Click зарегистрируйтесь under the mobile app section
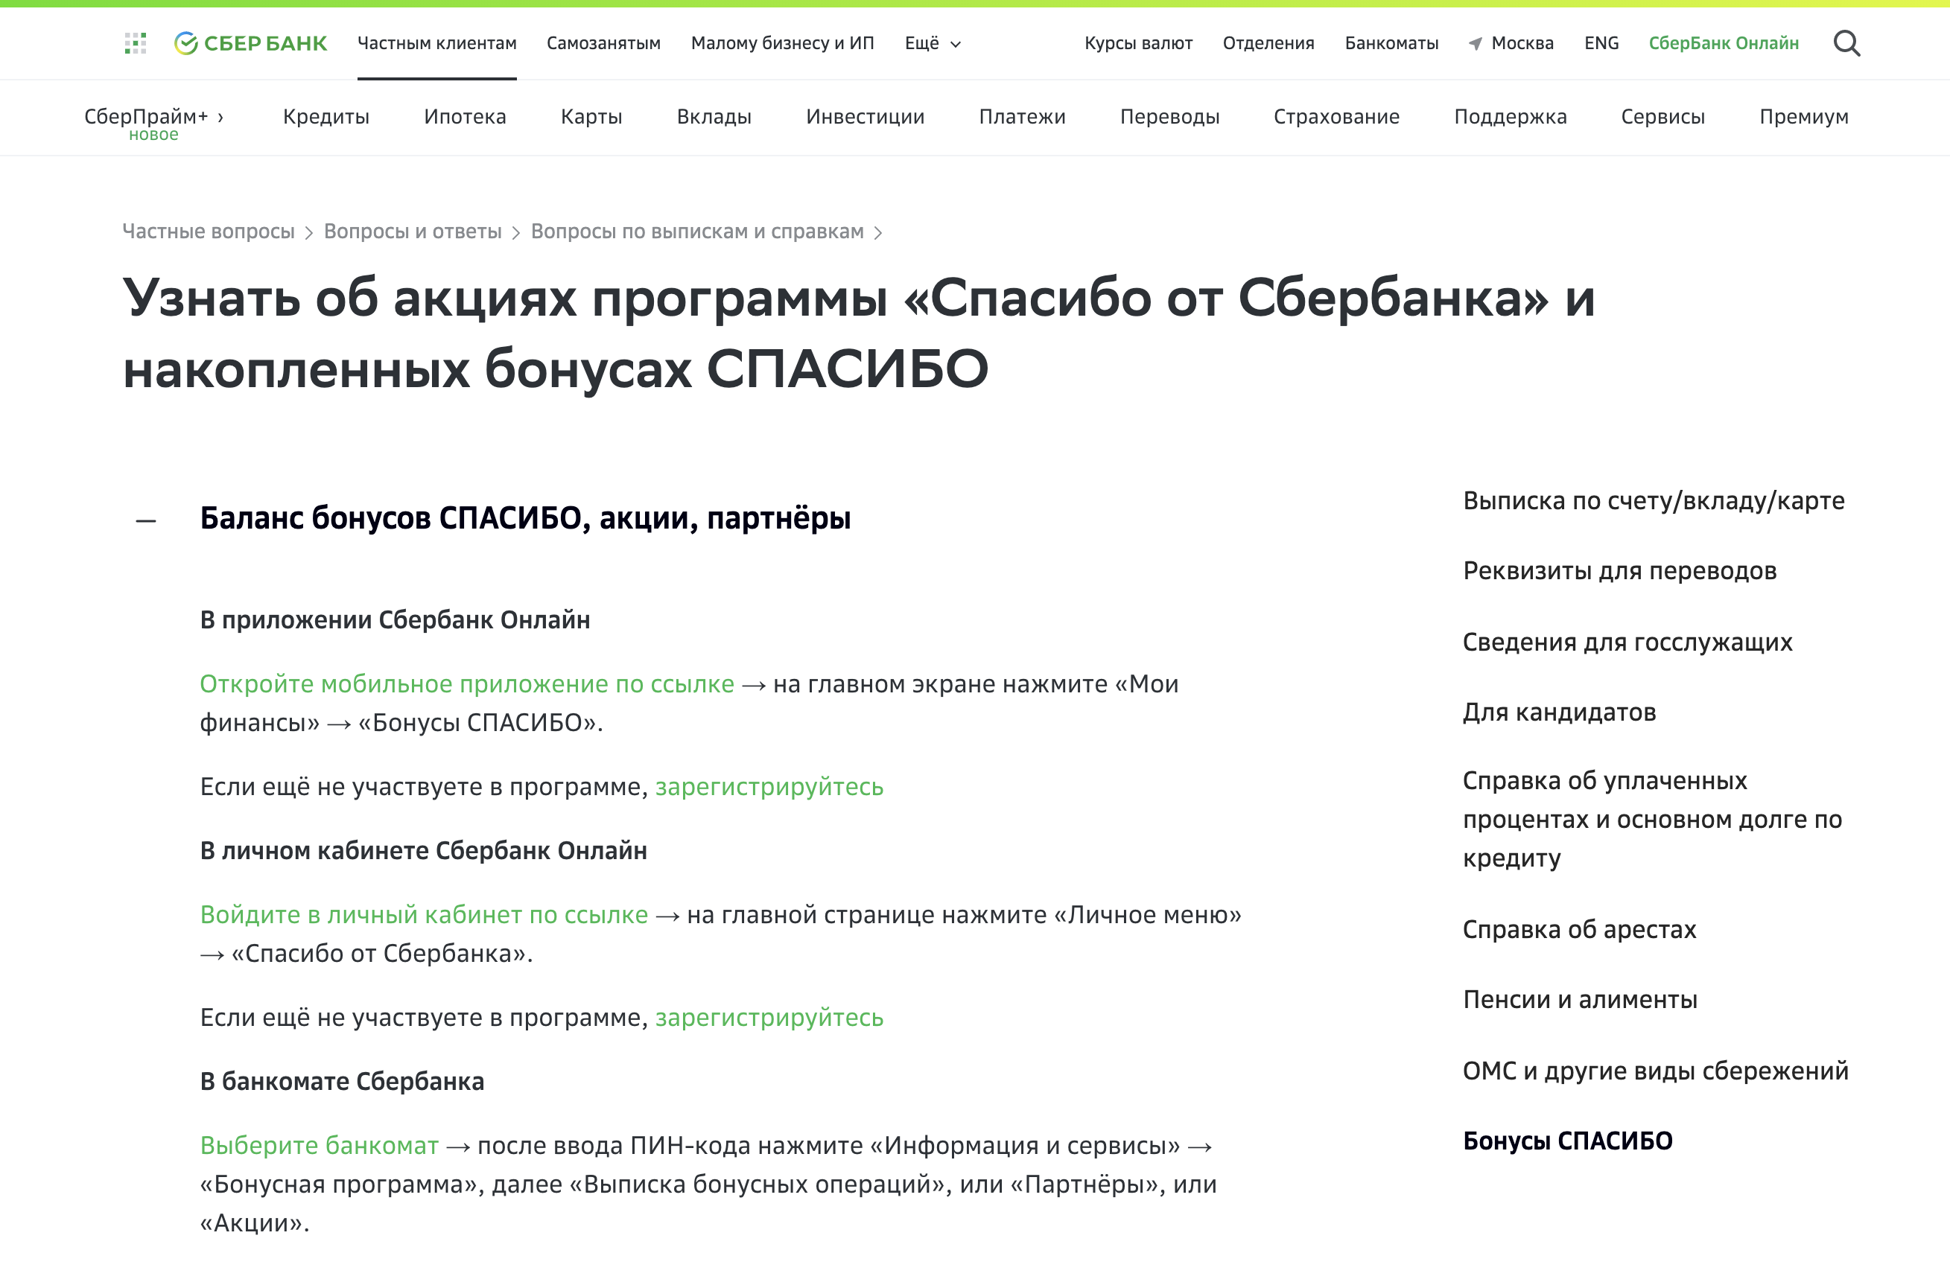Viewport: 1950px width, 1285px height. 769,787
